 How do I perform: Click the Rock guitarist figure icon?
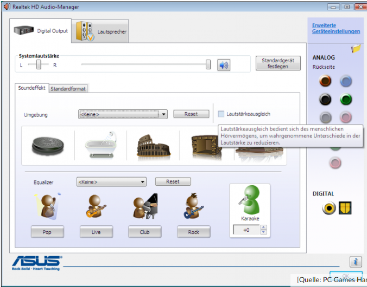193,206
